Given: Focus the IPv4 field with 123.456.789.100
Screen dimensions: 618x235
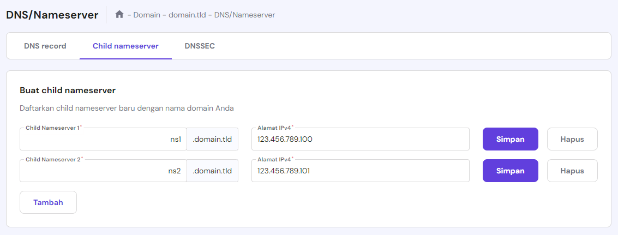Looking at the screenshot, I should pos(361,139).
